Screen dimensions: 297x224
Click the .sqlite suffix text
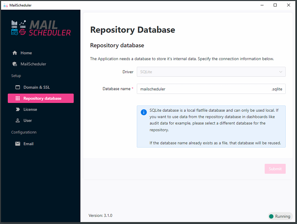277,89
